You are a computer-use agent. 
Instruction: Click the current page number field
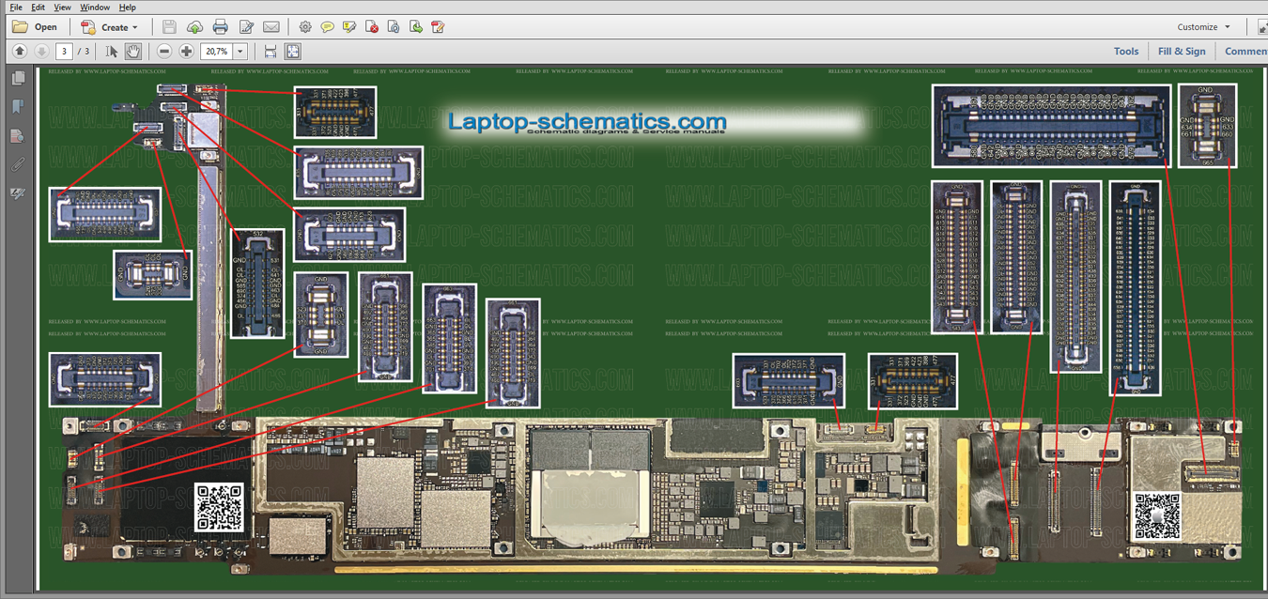click(x=64, y=52)
